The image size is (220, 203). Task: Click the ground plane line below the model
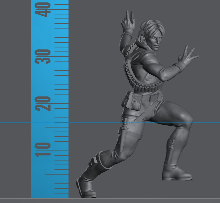coord(150,199)
